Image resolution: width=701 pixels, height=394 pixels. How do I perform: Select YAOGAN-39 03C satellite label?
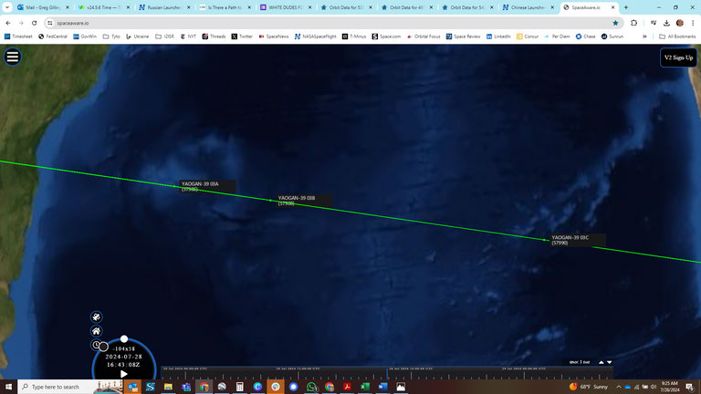[x=578, y=240]
